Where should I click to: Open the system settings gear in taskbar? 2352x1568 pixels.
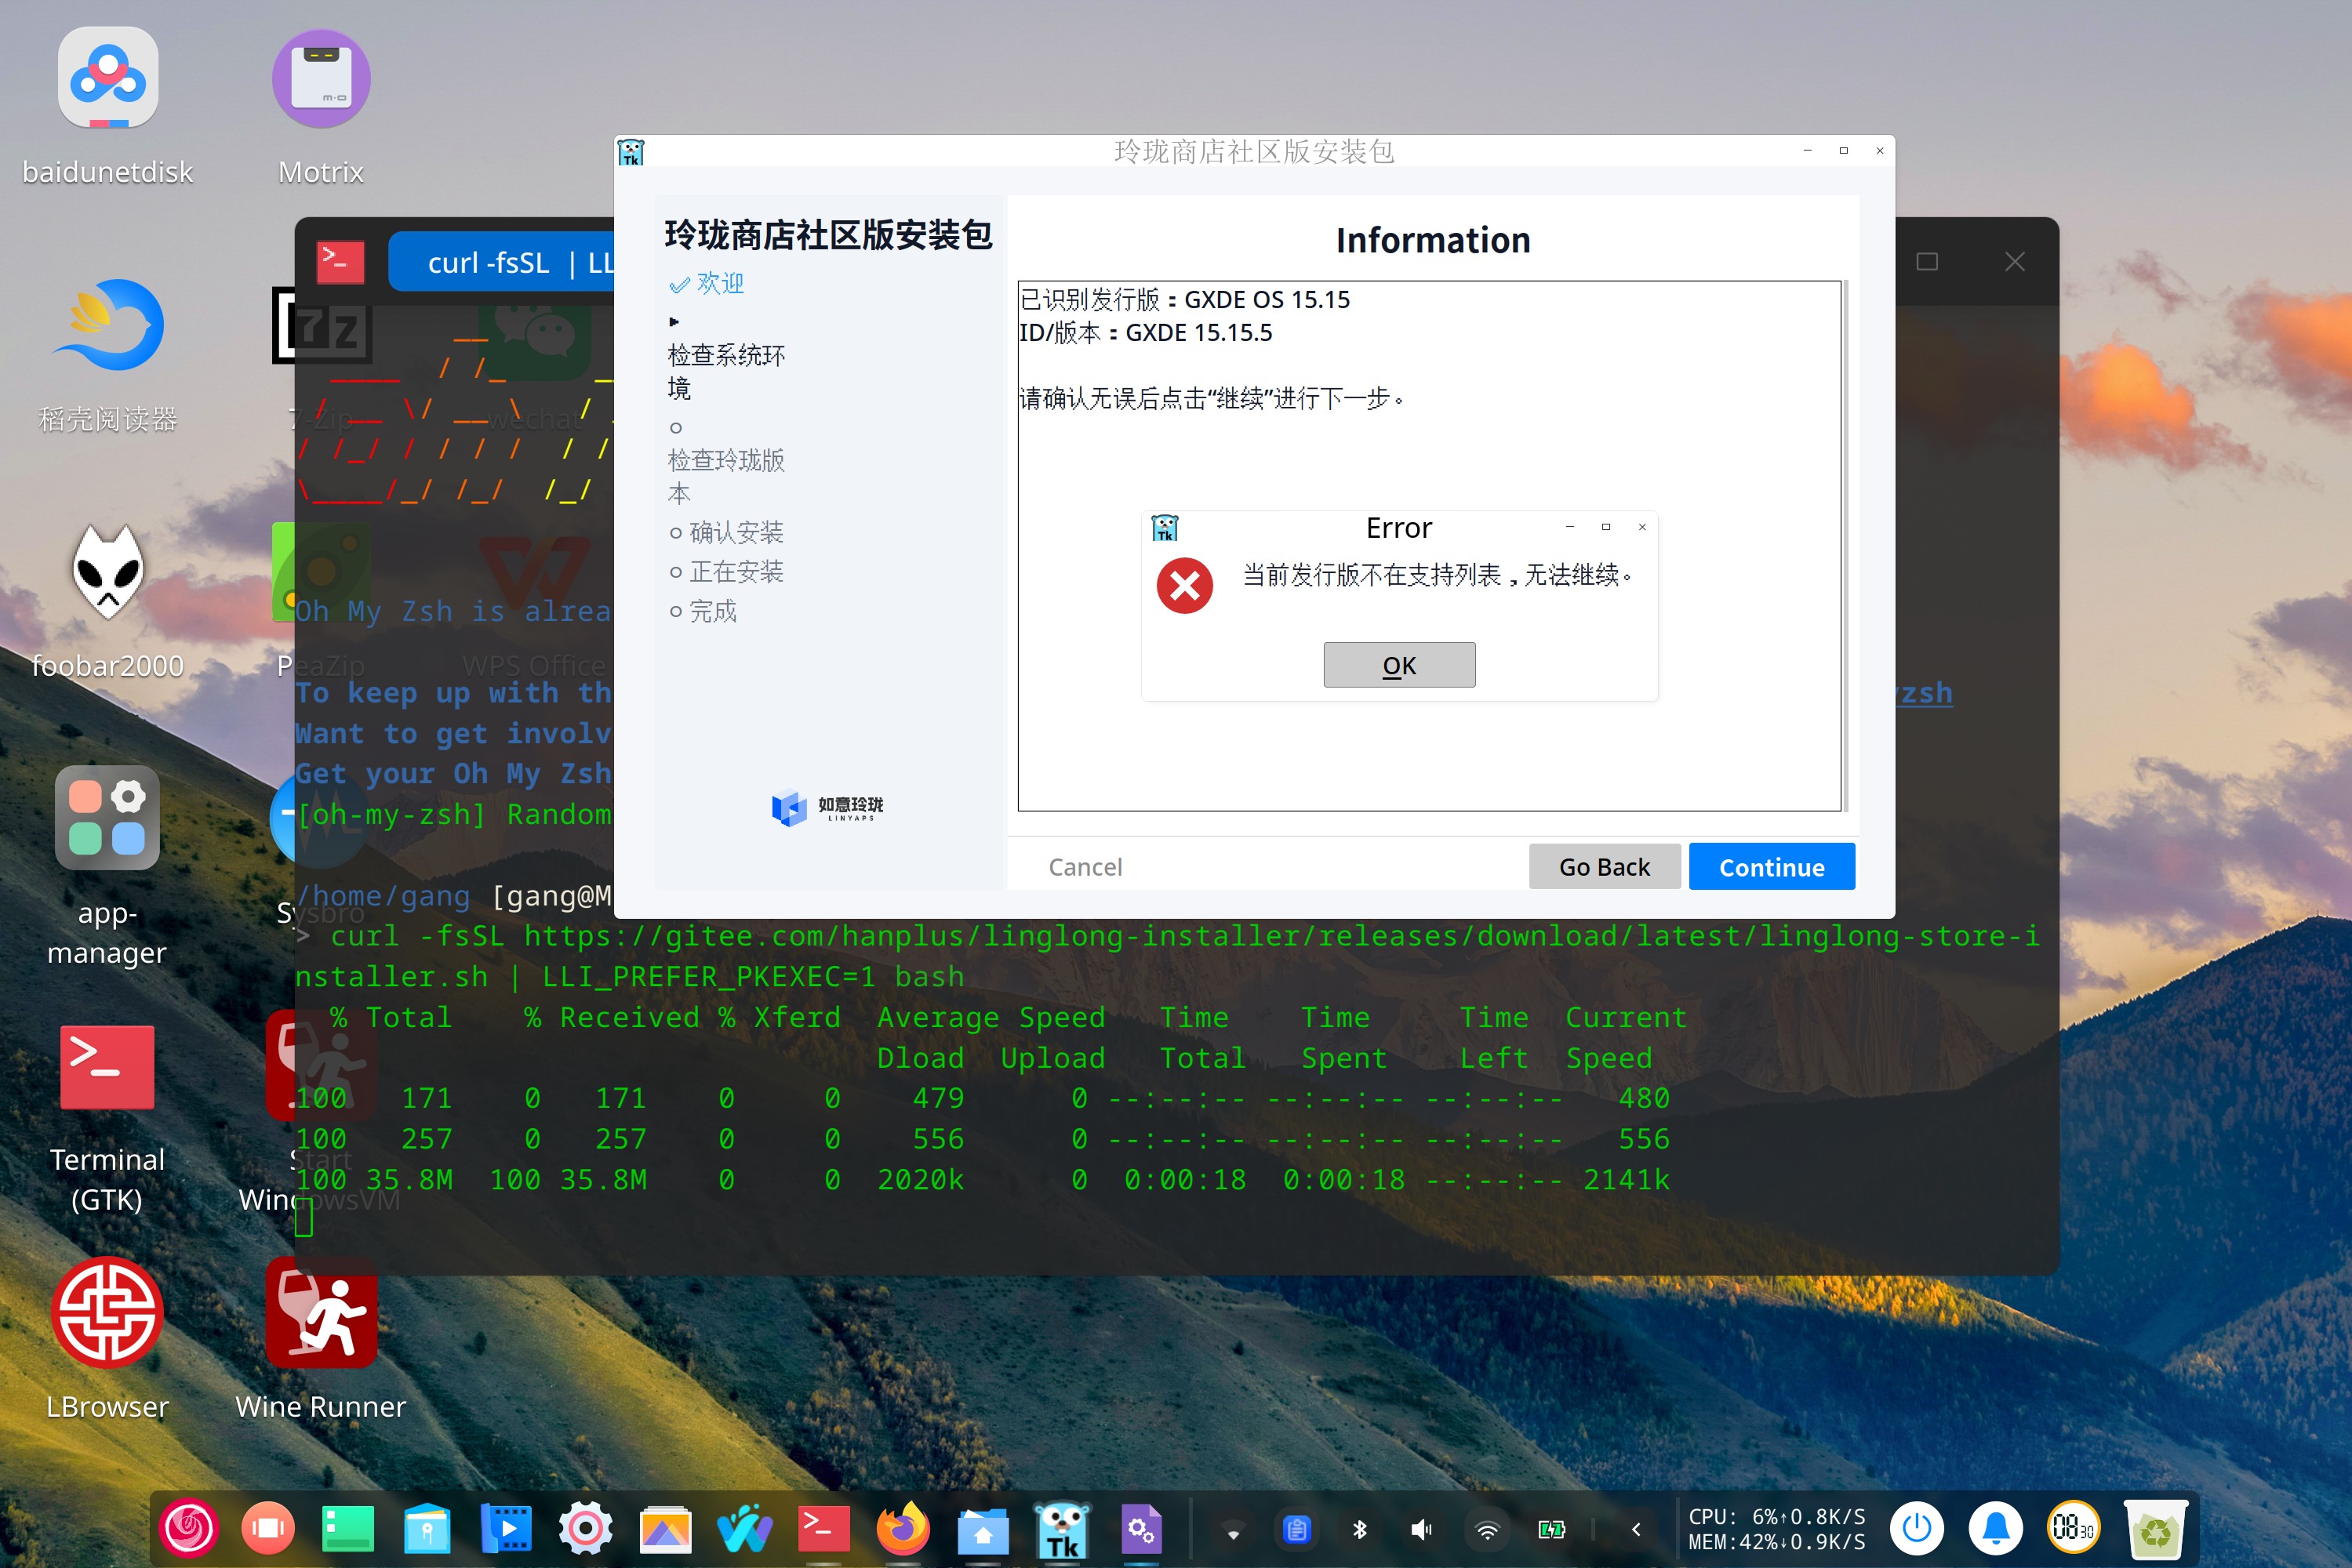pyautogui.click(x=585, y=1528)
